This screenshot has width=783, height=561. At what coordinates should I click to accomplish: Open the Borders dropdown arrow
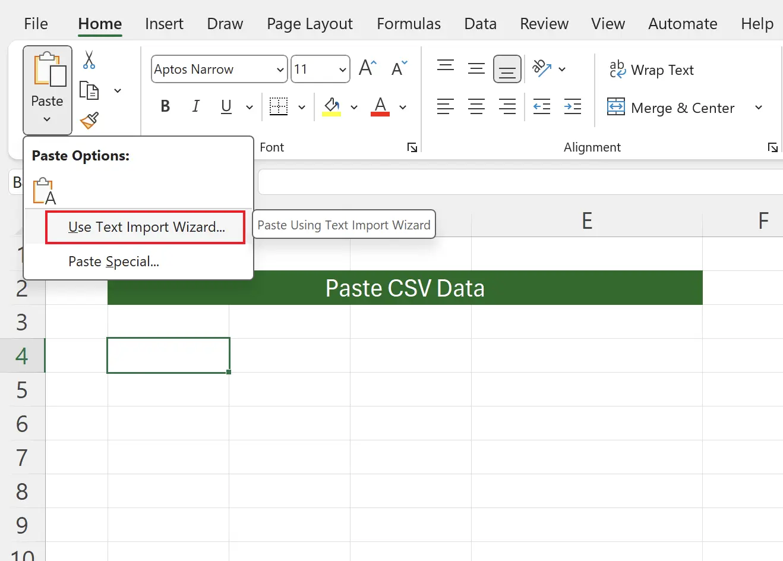click(302, 106)
